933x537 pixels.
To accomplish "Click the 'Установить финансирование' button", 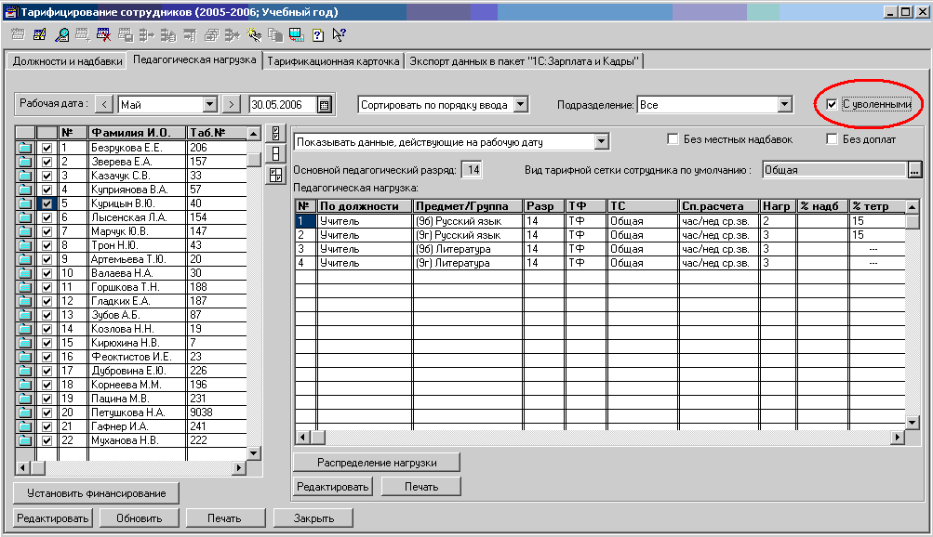I will coord(96,493).
